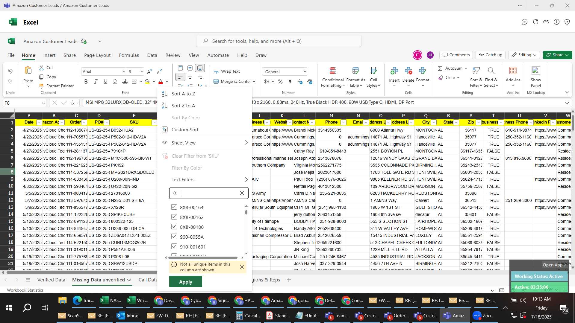Expand the Name Box dropdown F8
575x323 pixels.
point(43,103)
